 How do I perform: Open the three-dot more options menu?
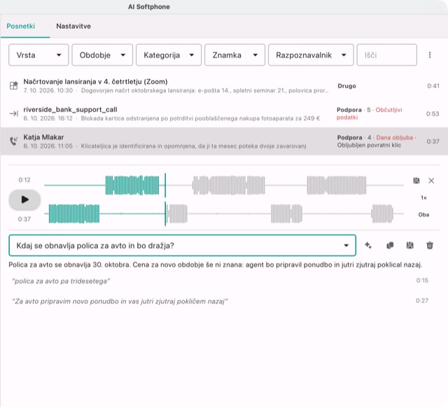pyautogui.click(x=430, y=55)
